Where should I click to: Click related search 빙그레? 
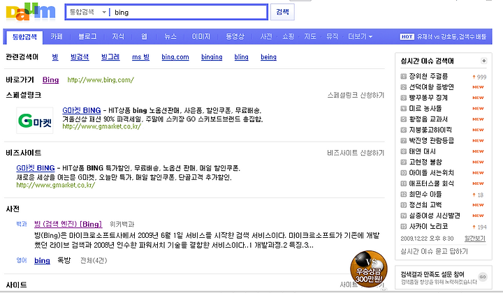click(x=110, y=57)
